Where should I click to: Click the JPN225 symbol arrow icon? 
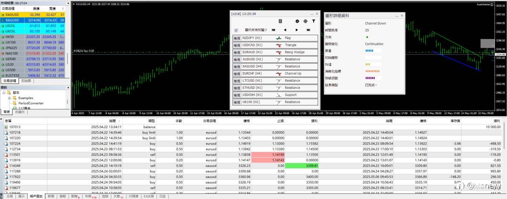pos(3,47)
